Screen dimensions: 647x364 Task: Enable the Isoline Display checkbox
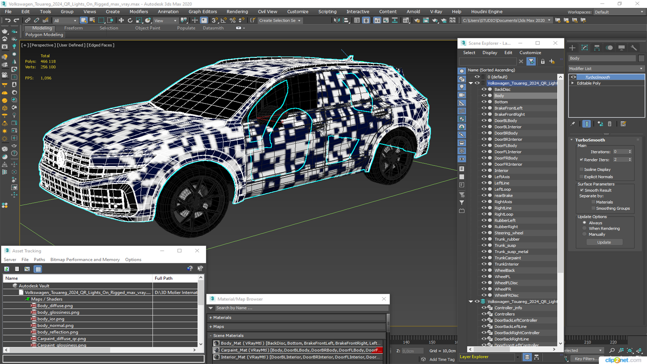pos(582,170)
